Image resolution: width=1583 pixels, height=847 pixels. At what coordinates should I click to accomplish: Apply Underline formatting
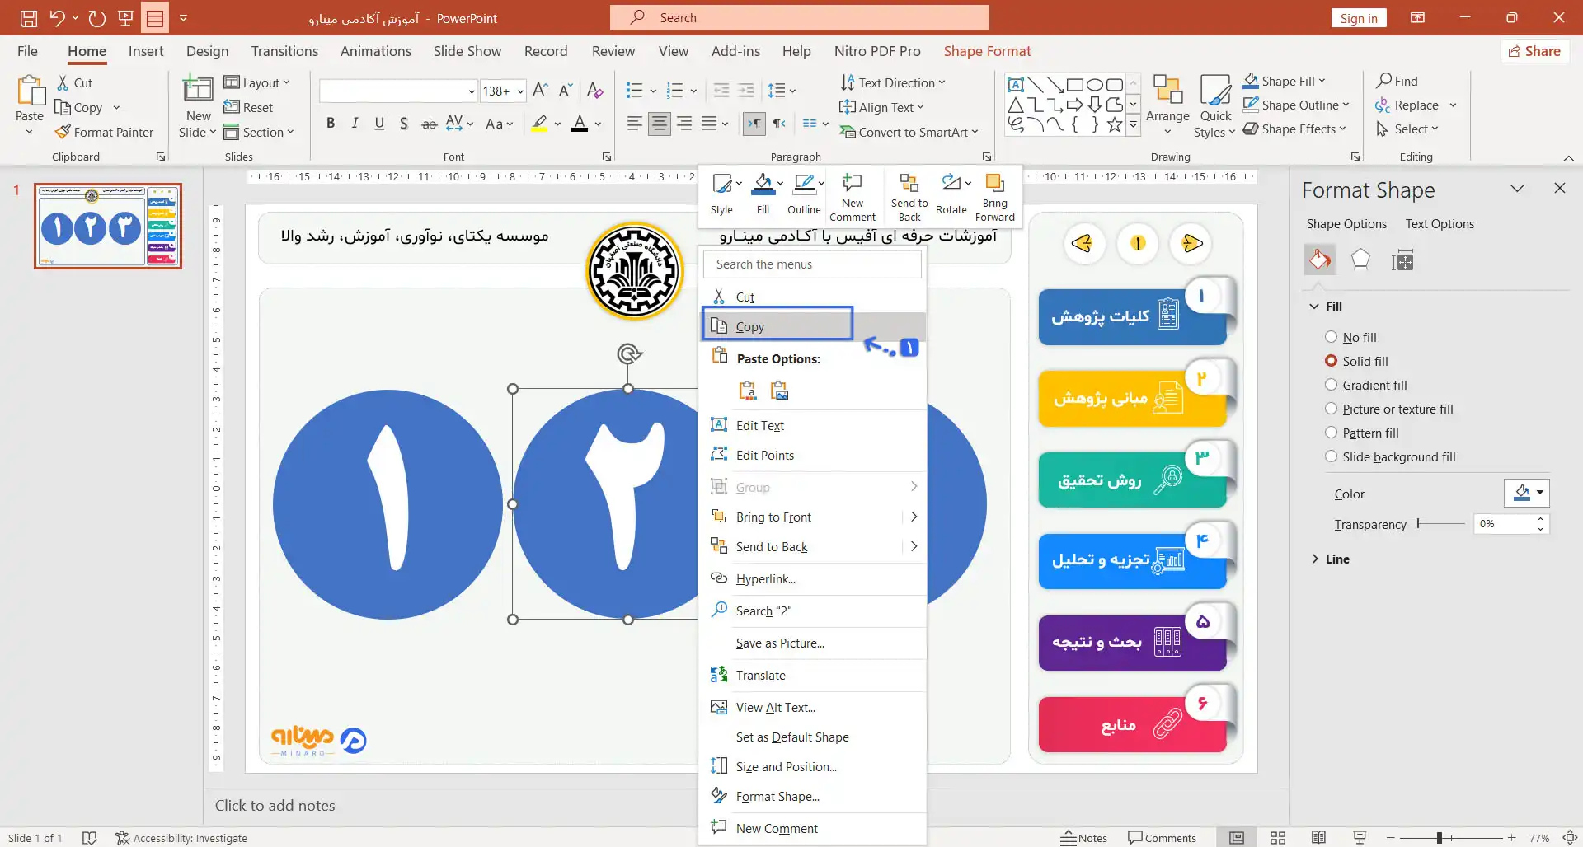click(x=379, y=124)
